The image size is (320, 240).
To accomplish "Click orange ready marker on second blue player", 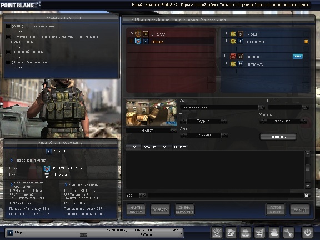I will pos(306,42).
